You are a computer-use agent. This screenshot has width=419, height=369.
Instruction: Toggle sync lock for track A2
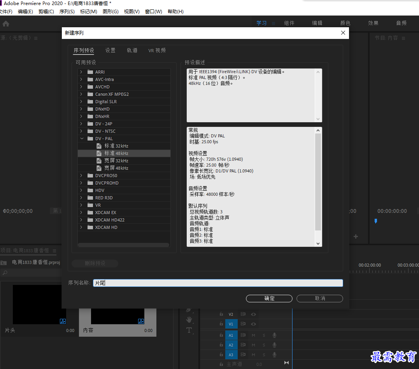pyautogui.click(x=243, y=345)
